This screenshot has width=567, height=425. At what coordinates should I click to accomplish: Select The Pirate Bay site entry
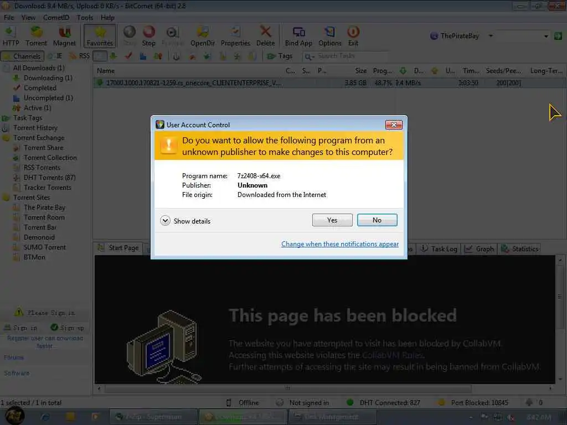(44, 208)
